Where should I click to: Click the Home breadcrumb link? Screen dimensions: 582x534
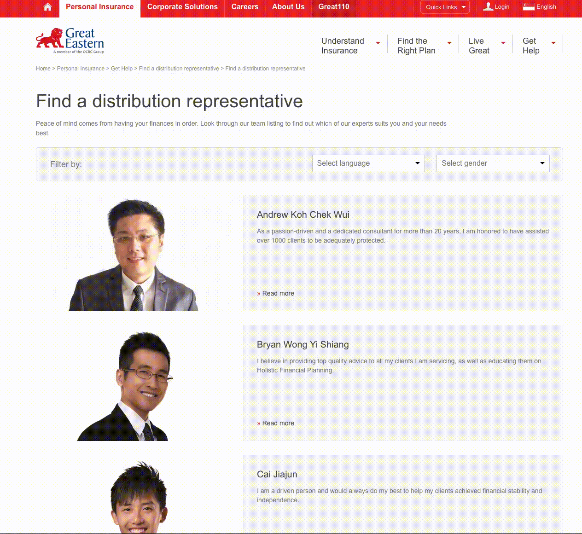pyautogui.click(x=43, y=69)
